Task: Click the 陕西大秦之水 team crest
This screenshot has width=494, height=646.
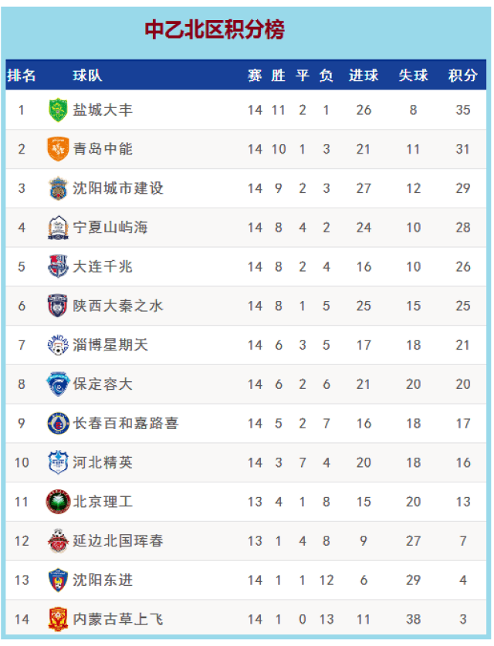Action: coord(58,306)
